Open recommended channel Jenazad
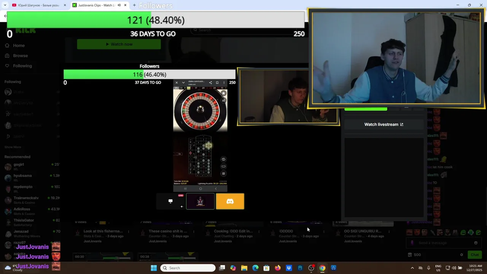Viewport: 487px width, 274px height. click(32, 233)
